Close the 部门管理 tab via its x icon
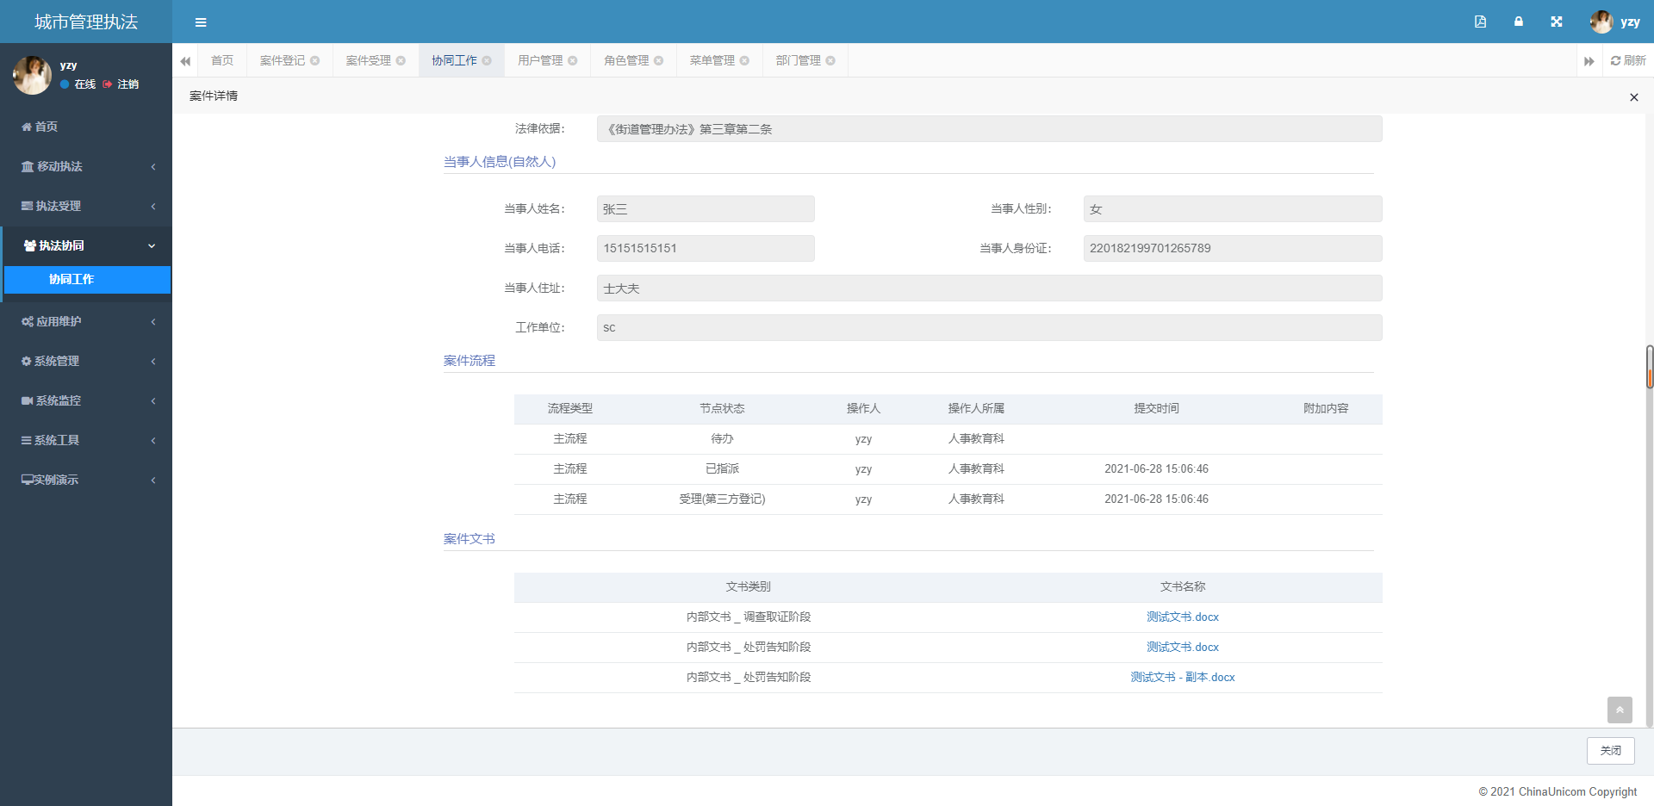This screenshot has width=1654, height=806. point(830,60)
